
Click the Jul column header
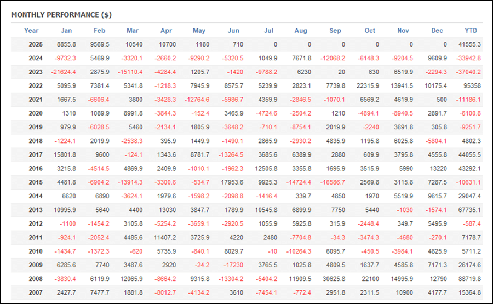[268, 31]
